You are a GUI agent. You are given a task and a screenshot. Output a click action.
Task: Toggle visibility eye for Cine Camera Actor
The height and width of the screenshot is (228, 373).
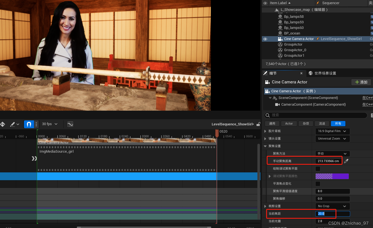coord(265,39)
